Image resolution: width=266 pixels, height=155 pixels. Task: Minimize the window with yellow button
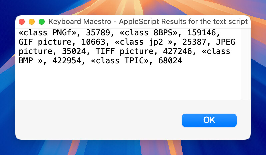click(32, 22)
